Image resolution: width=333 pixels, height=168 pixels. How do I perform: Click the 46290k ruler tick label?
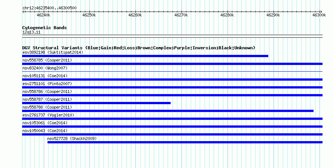pyautogui.click(x=273, y=15)
